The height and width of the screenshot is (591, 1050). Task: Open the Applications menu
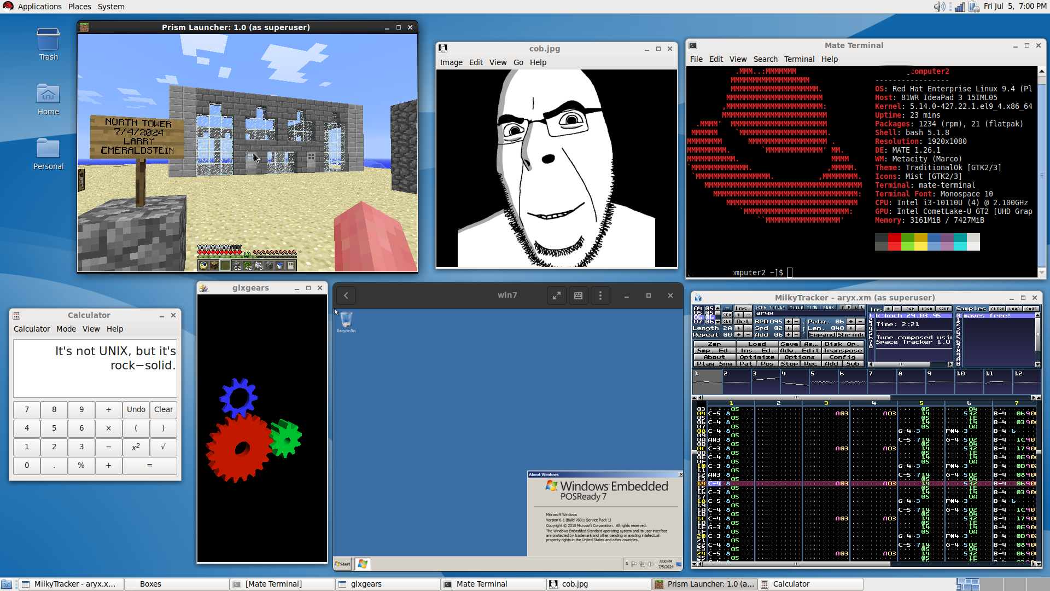[39, 7]
